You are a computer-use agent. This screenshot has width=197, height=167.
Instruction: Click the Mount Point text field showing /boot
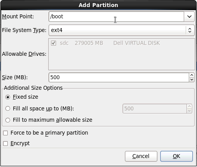116,16
